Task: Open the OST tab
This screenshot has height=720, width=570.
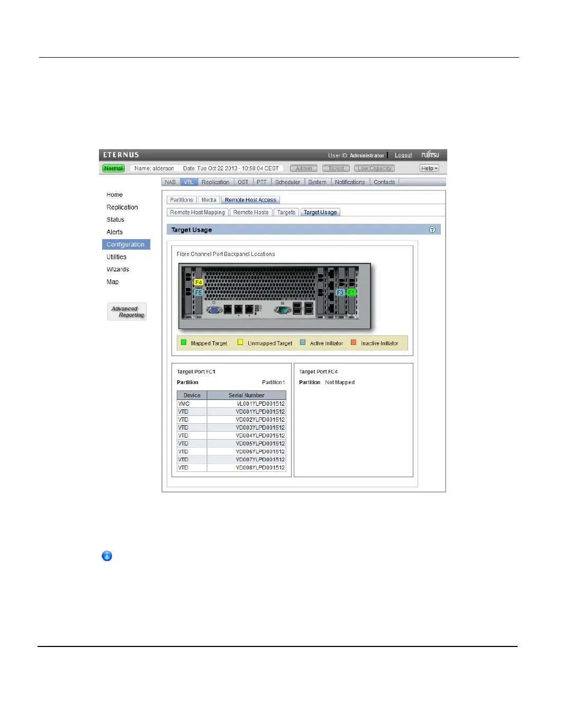Action: pyautogui.click(x=243, y=182)
